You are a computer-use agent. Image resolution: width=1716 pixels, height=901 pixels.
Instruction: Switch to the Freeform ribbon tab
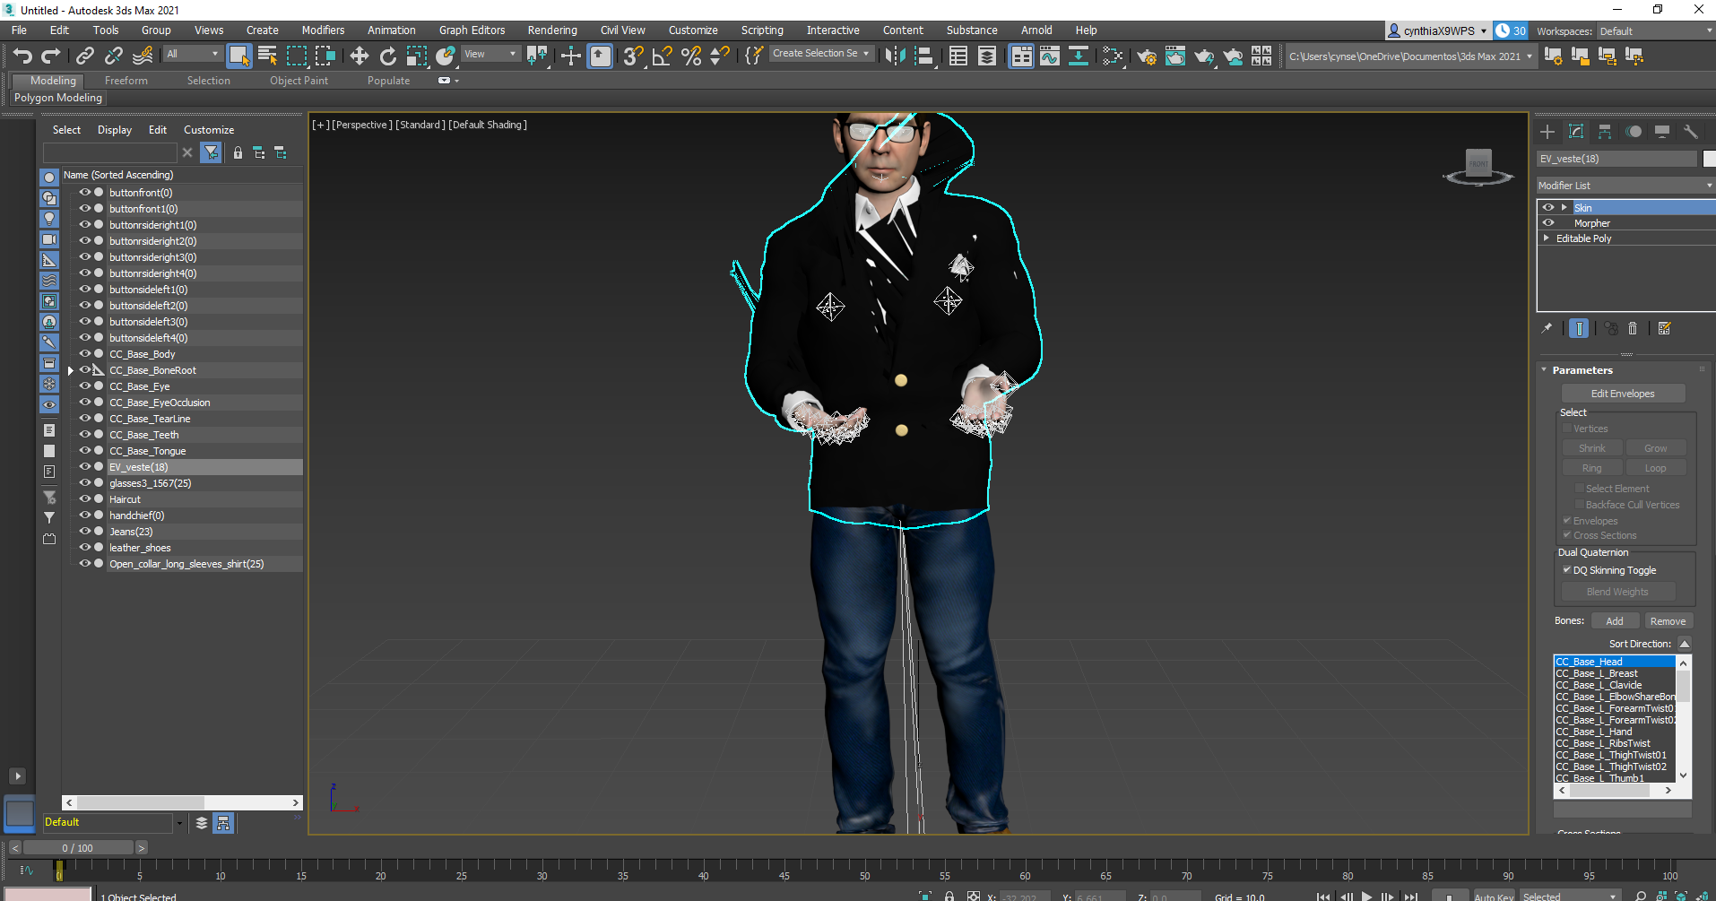(126, 81)
